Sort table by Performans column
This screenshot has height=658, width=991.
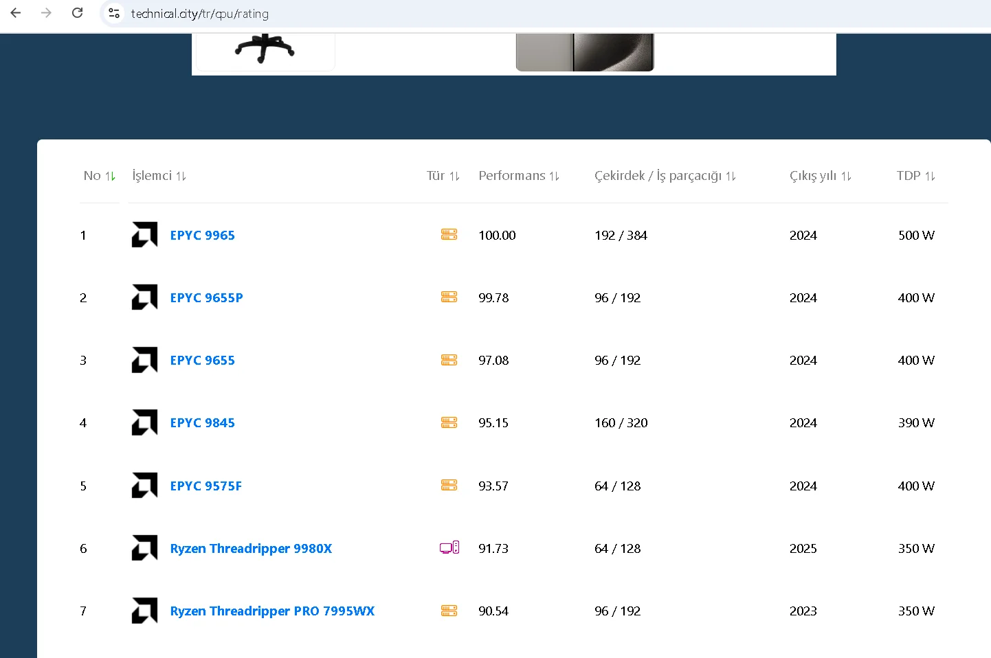519,176
